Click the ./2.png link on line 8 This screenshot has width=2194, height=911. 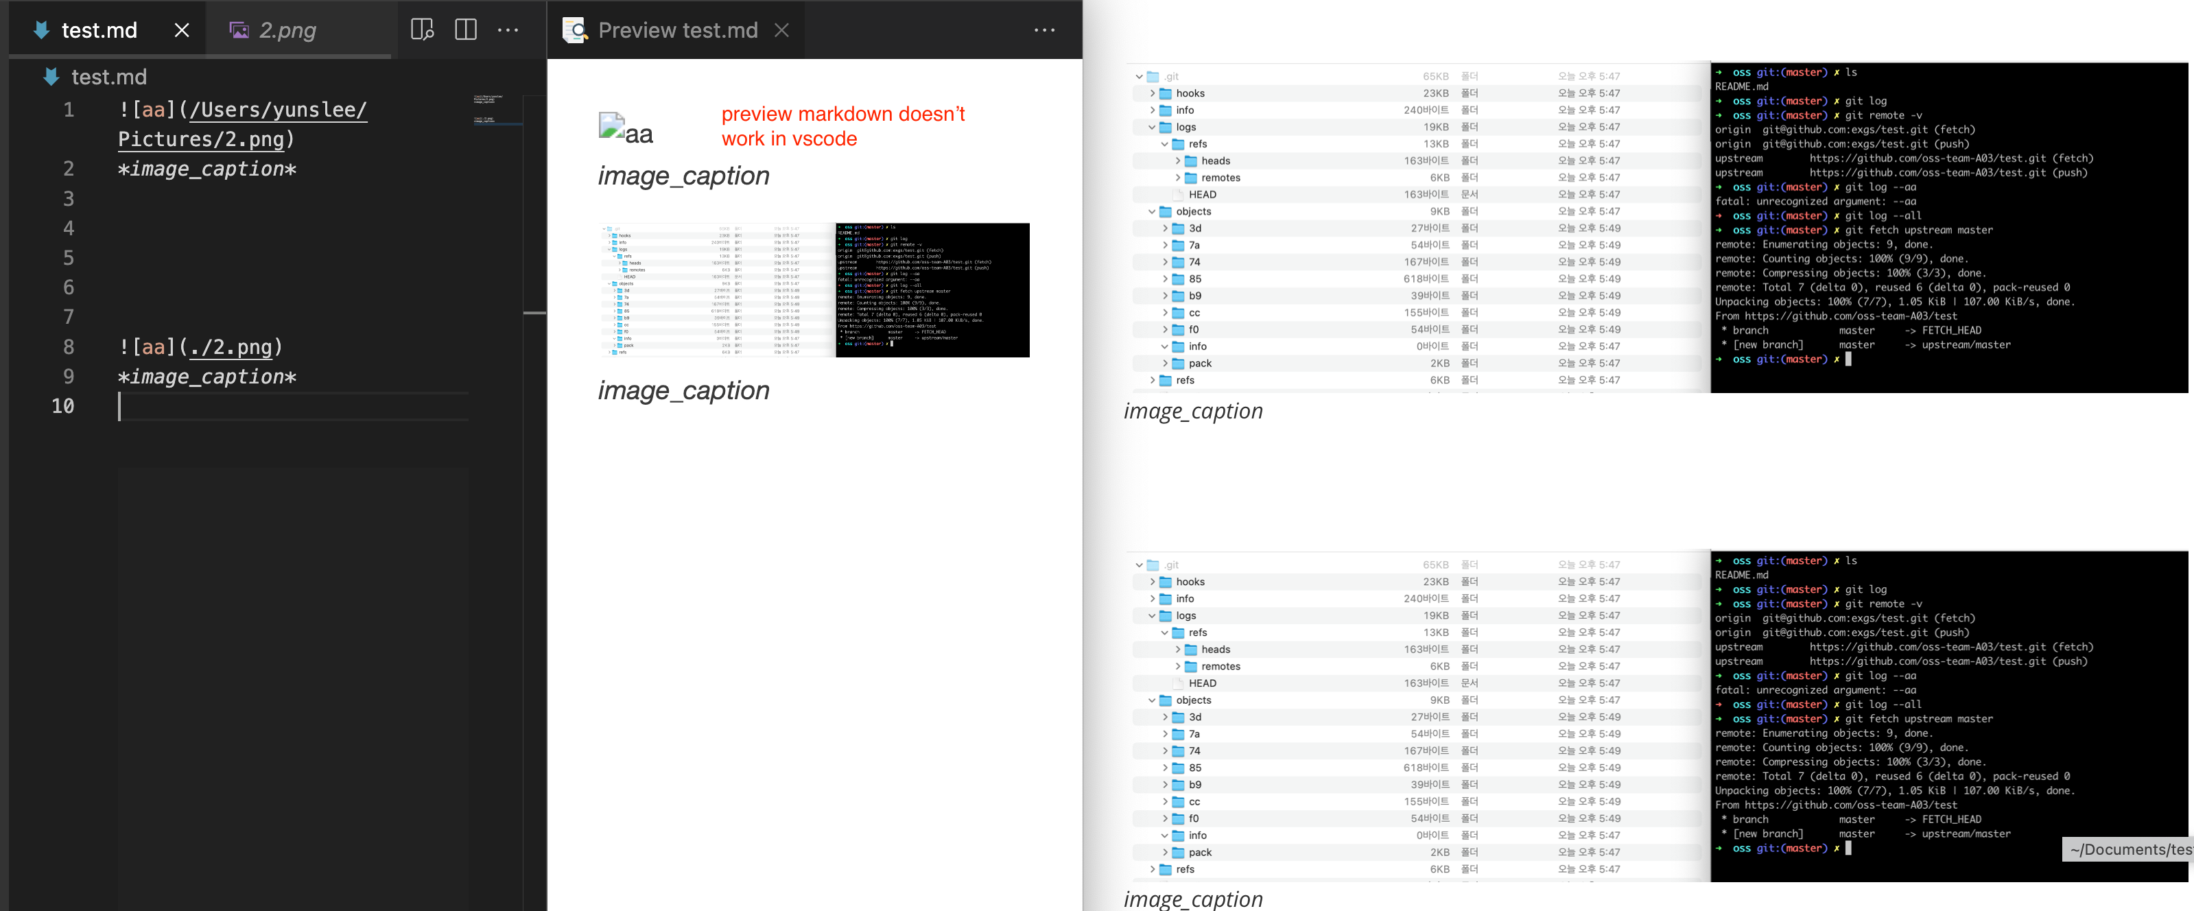coord(231,347)
